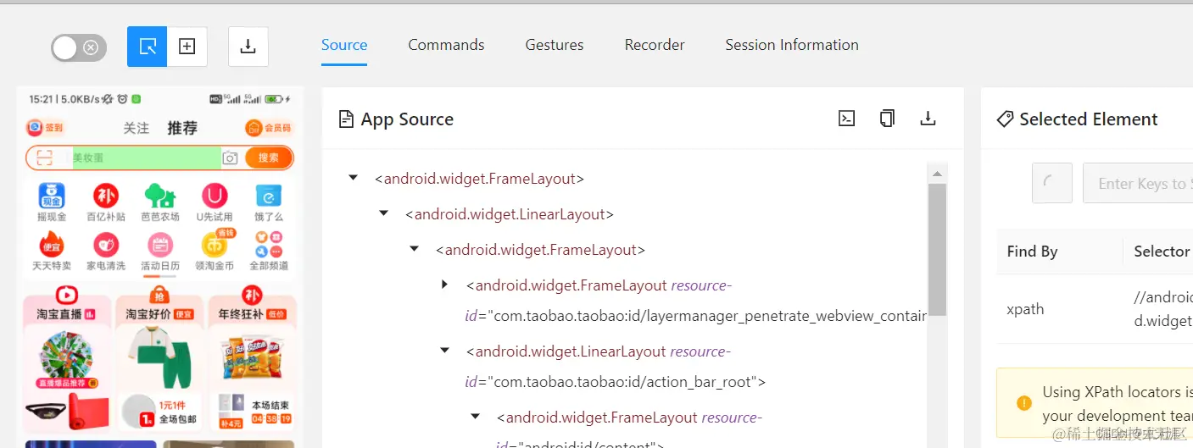Screen dimensions: 1193x448
Task: Collapse the first android.widget.LinearLayout node
Action: [x=383, y=213]
